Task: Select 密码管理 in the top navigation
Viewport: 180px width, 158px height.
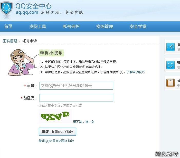Action: [105, 26]
